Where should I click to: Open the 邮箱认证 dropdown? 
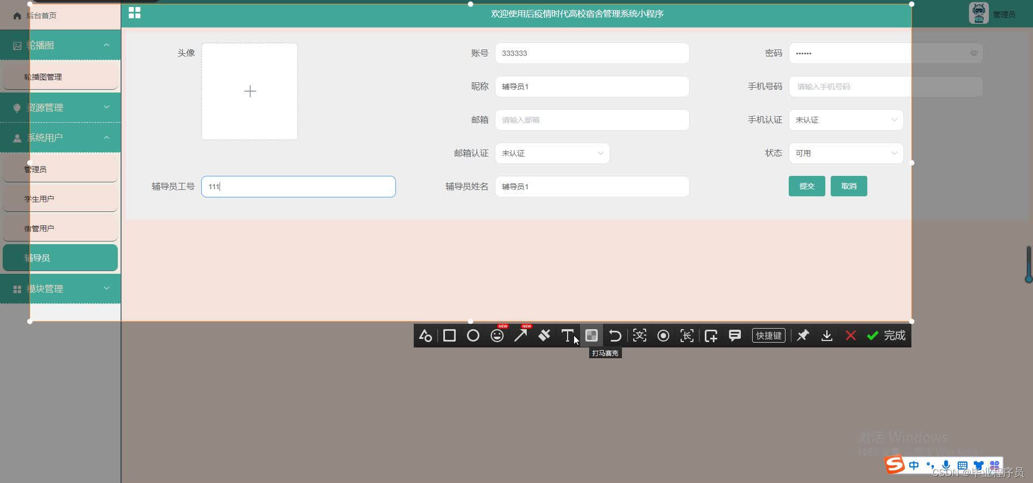pos(552,153)
